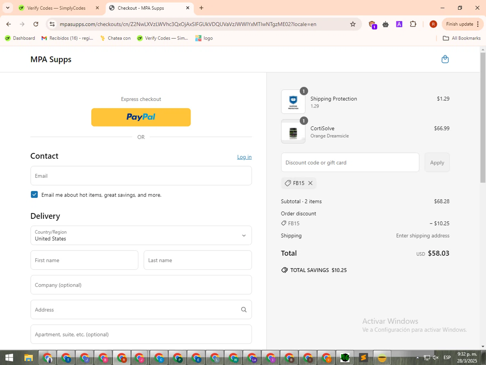Open File Explorer from the taskbar
Viewport: 486px width, 365px height.
coord(29,358)
